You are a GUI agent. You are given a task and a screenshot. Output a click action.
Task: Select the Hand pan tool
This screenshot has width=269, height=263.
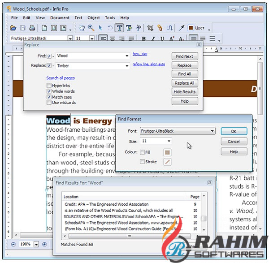click(x=82, y=28)
